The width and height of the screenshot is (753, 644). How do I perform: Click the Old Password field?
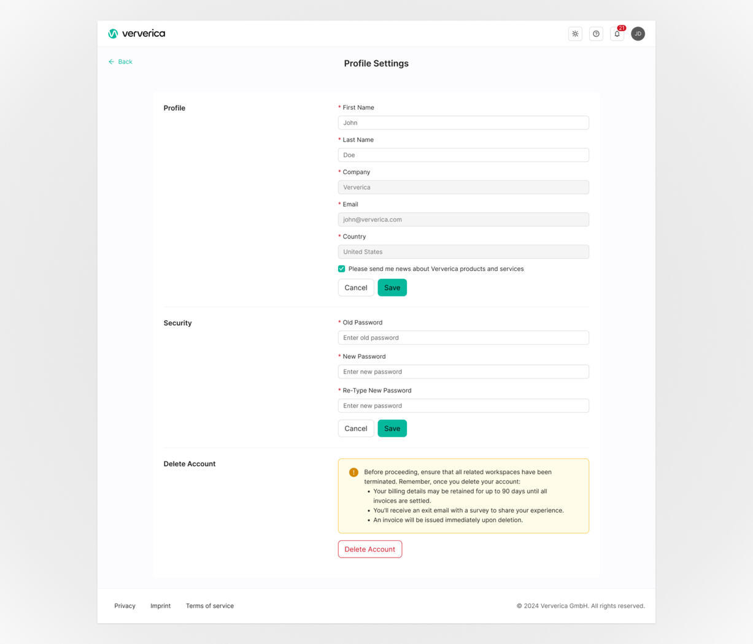pyautogui.click(x=463, y=337)
